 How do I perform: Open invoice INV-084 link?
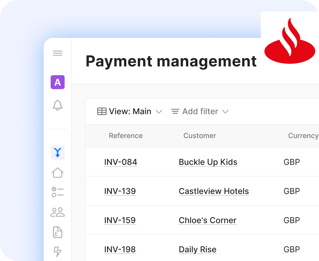coord(120,162)
